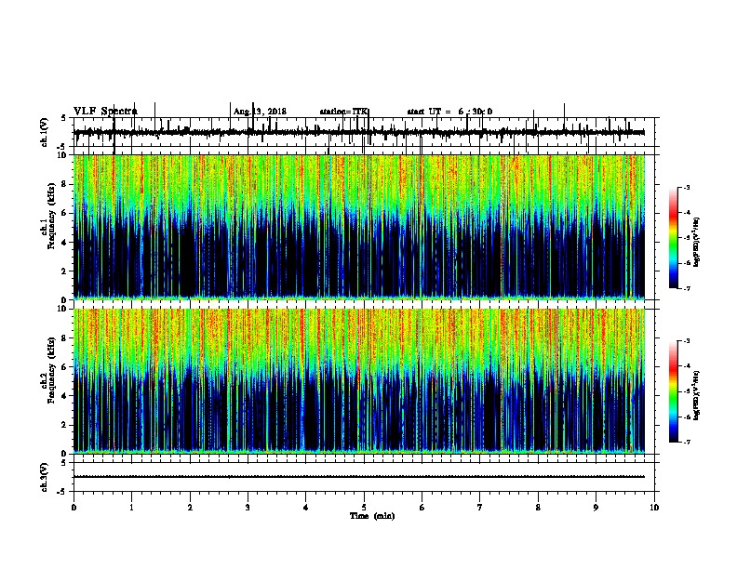Viewport: 737px width, 569px height.
Task: Click the "-7" tick on ch.2 colorbar
Action: point(686,442)
